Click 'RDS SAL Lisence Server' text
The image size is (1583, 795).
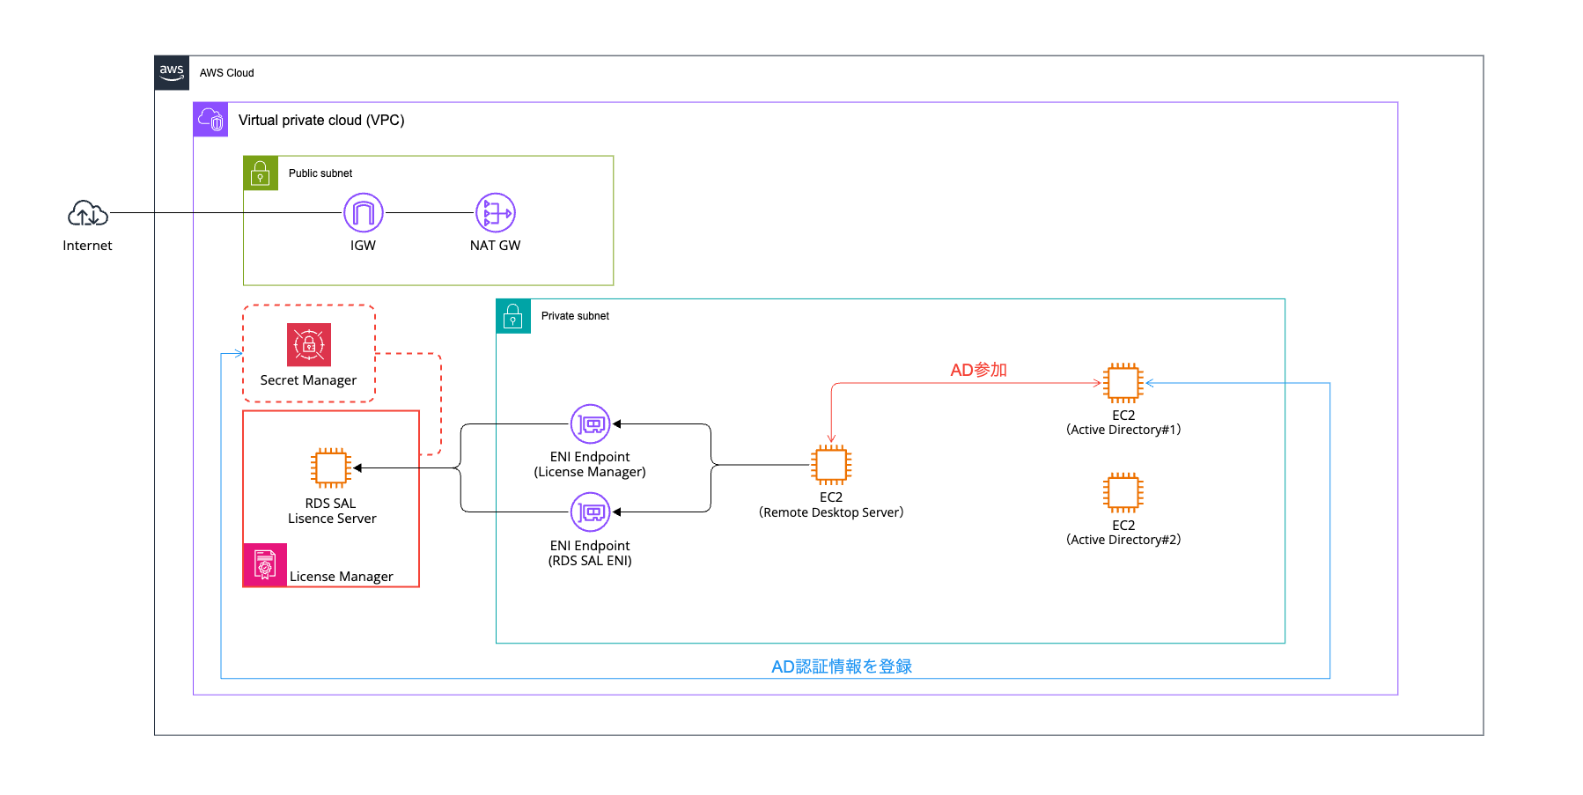(332, 511)
